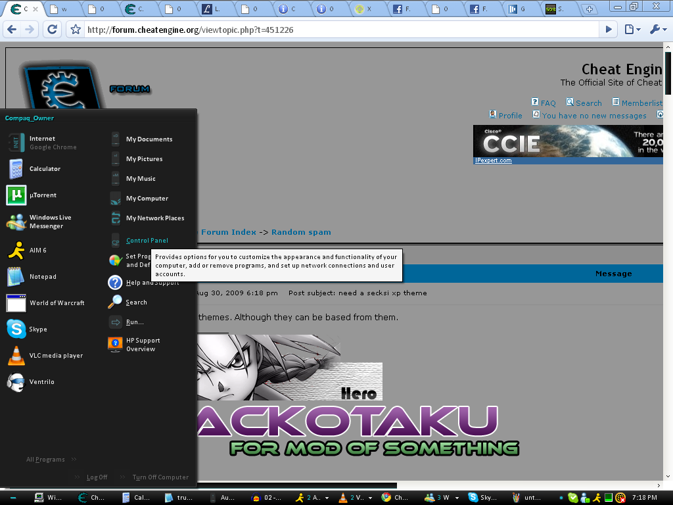Viewport: 673px width, 505px height.
Task: Go back in Chrome browser
Action: point(12,30)
